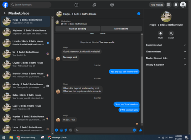Open File Explorer from taskbar
Viewport: 191px width, 140px height.
[x=11, y=137]
